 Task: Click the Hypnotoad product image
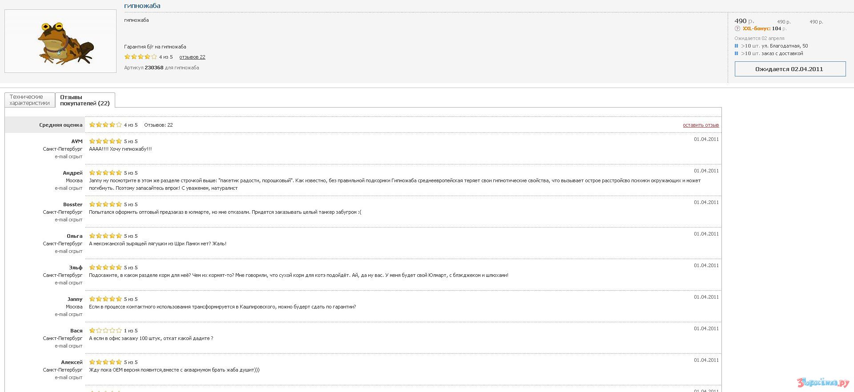pos(60,41)
